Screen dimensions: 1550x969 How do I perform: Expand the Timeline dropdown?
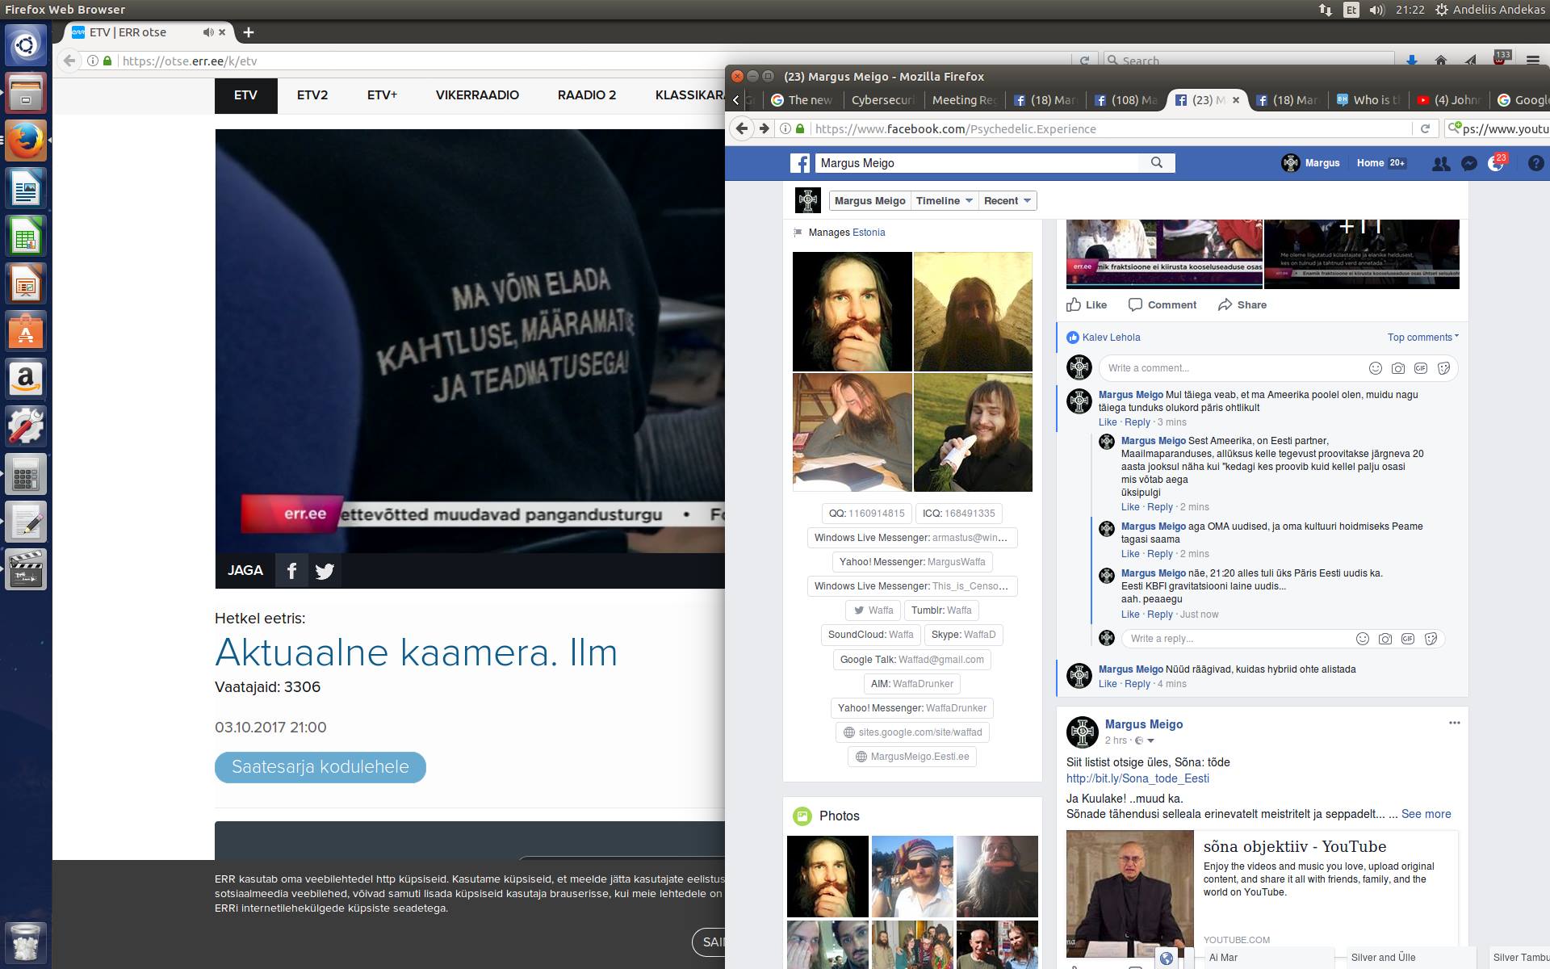[x=944, y=200]
